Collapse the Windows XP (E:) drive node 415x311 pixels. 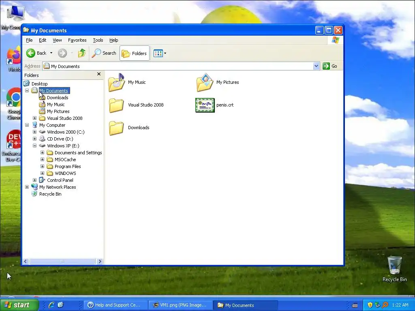35,145
